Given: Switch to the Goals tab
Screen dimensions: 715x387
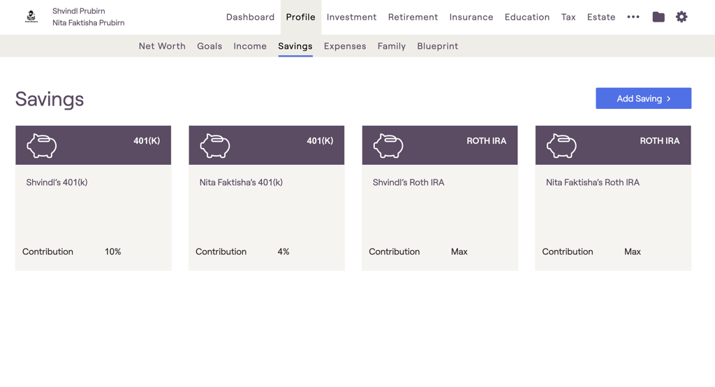Looking at the screenshot, I should pyautogui.click(x=209, y=46).
